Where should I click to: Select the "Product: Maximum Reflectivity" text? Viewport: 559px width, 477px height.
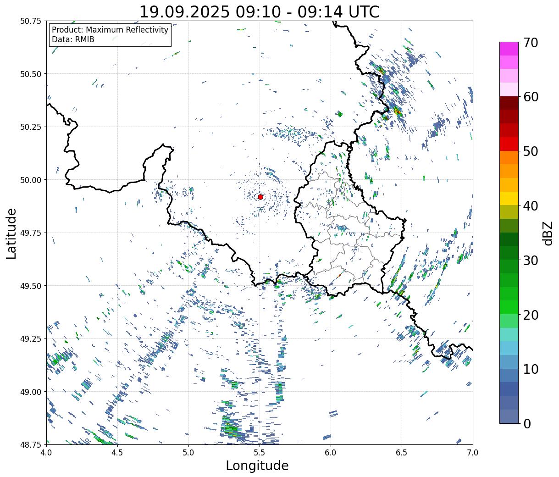[x=110, y=30]
